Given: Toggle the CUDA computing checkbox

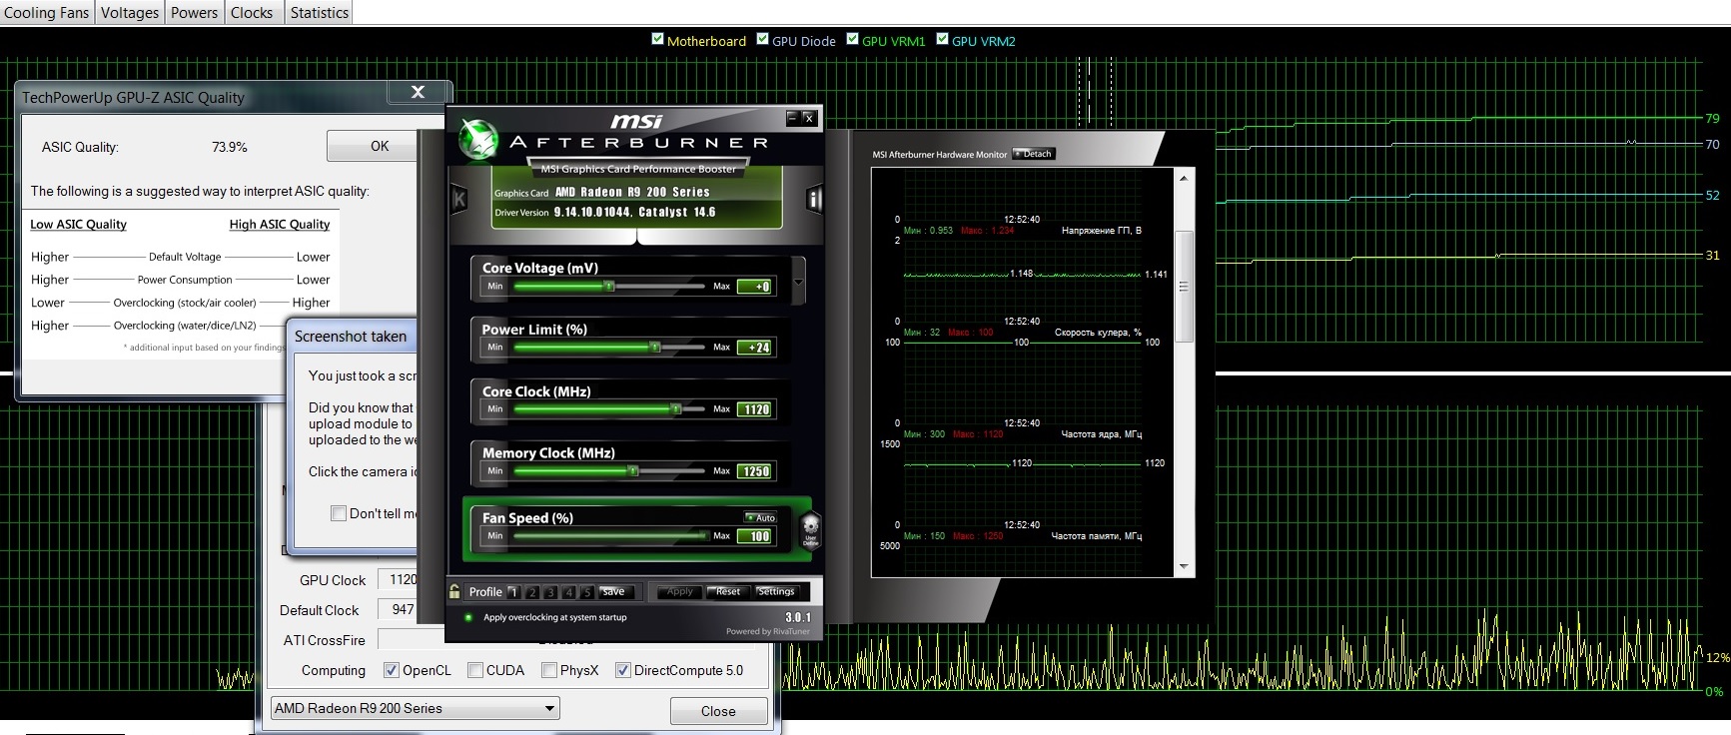Looking at the screenshot, I should click(475, 670).
